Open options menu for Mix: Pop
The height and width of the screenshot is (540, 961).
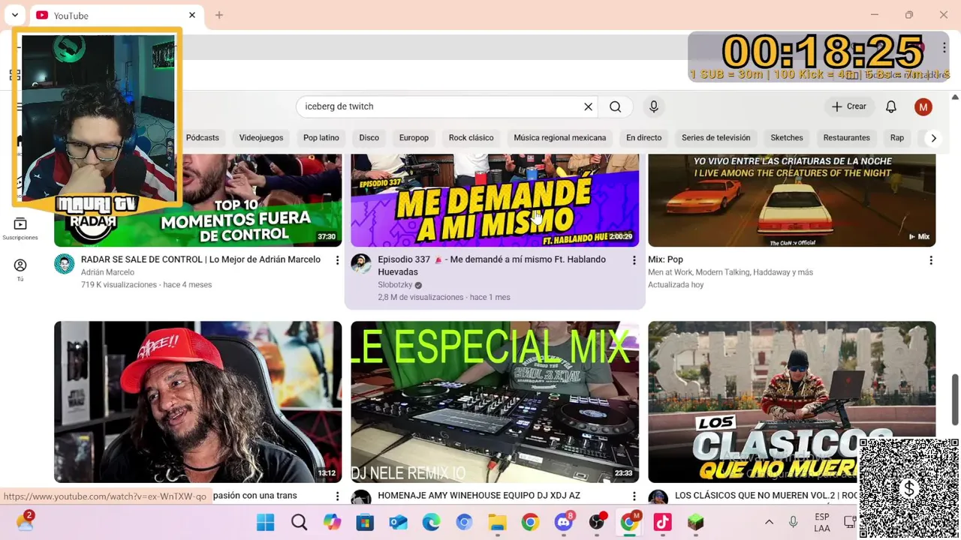coord(931,260)
